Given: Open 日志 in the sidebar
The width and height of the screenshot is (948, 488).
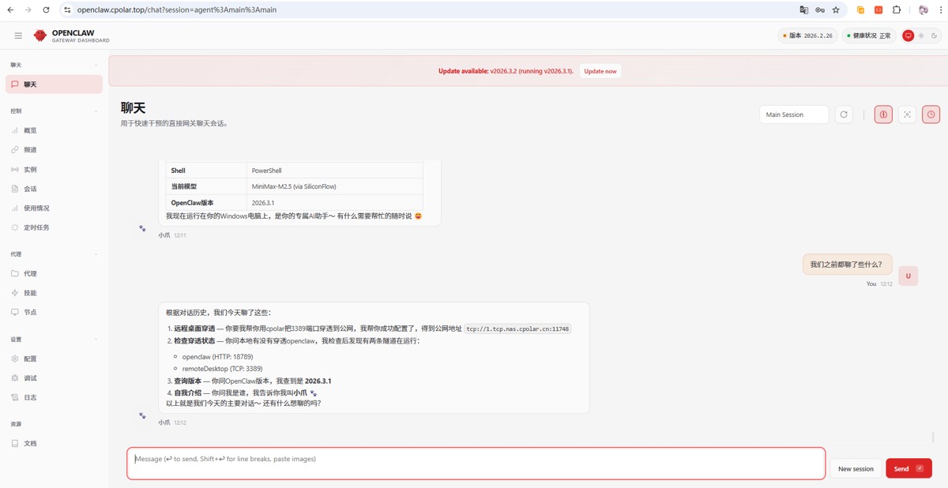Looking at the screenshot, I should (55, 397).
